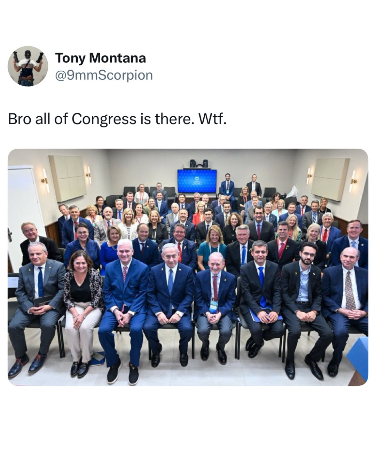This screenshot has height=470, width=376.
Task: Click the display name Tony Montana
Action: point(100,58)
